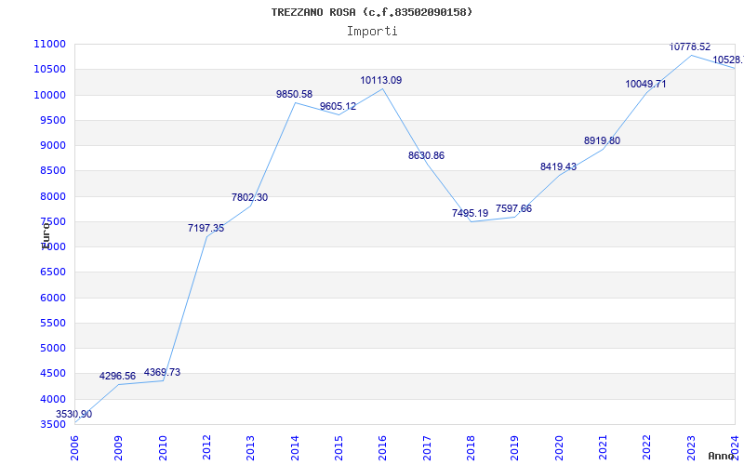Click the y-axis value 10500
Viewport: 744px width, 465px height.
[50, 69]
